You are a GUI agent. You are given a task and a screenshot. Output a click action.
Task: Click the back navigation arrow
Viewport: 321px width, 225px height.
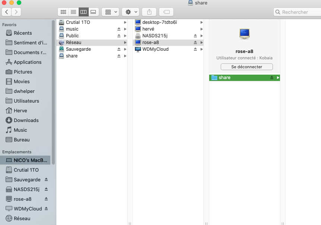(x=7, y=12)
